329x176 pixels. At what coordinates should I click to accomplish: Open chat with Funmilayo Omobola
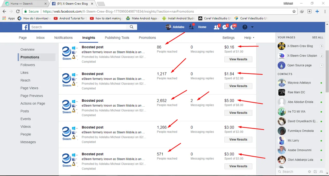tap(300, 131)
